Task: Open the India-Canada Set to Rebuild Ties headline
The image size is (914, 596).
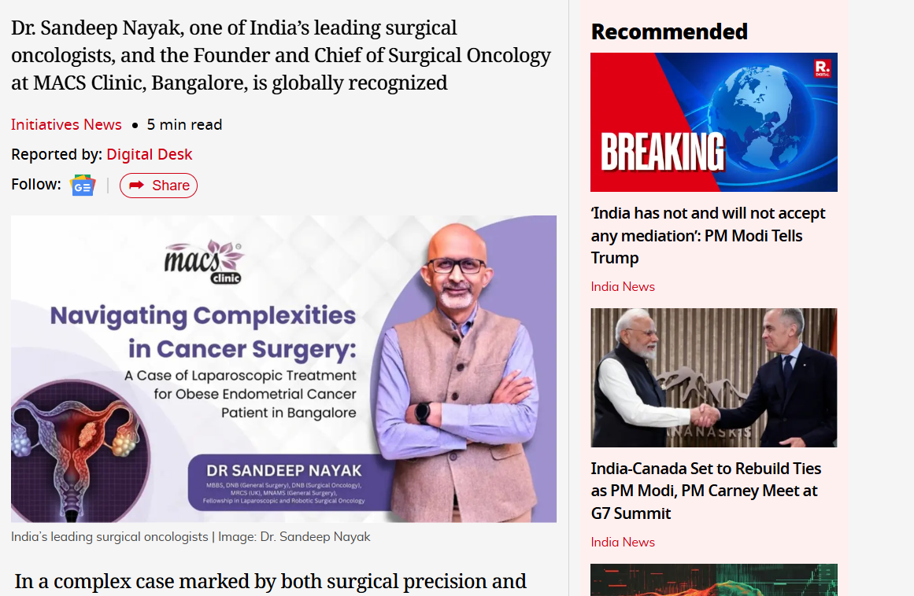Action: 705,491
